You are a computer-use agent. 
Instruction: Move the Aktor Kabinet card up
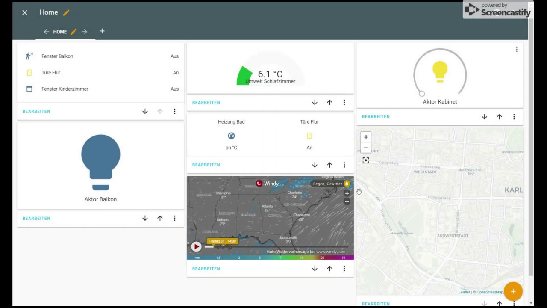click(499, 117)
